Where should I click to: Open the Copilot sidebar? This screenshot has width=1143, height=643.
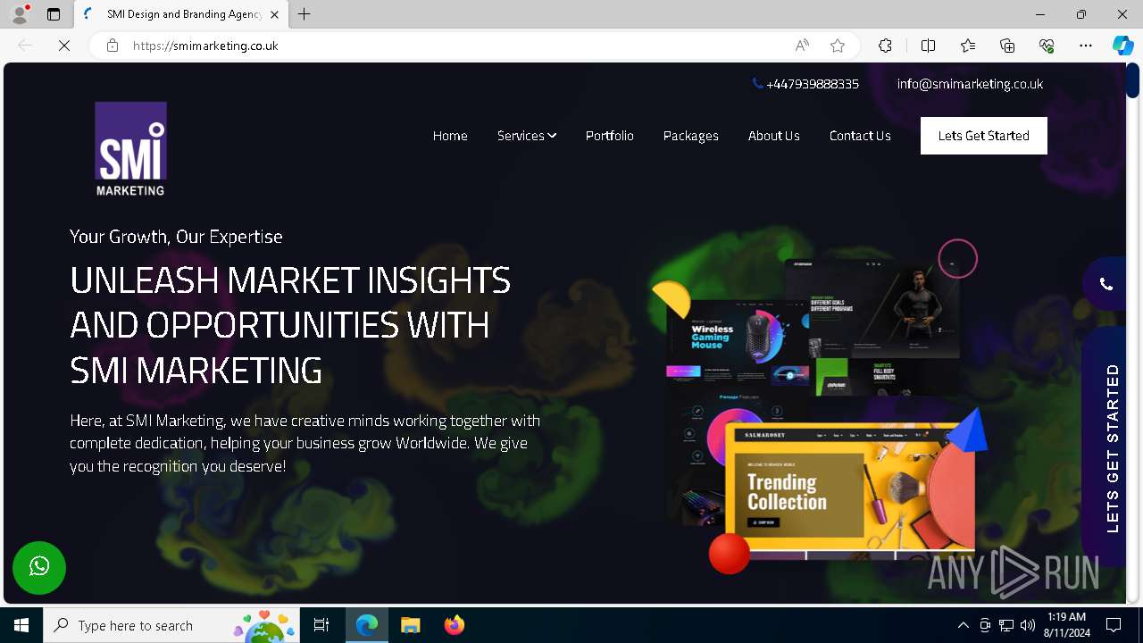point(1122,46)
